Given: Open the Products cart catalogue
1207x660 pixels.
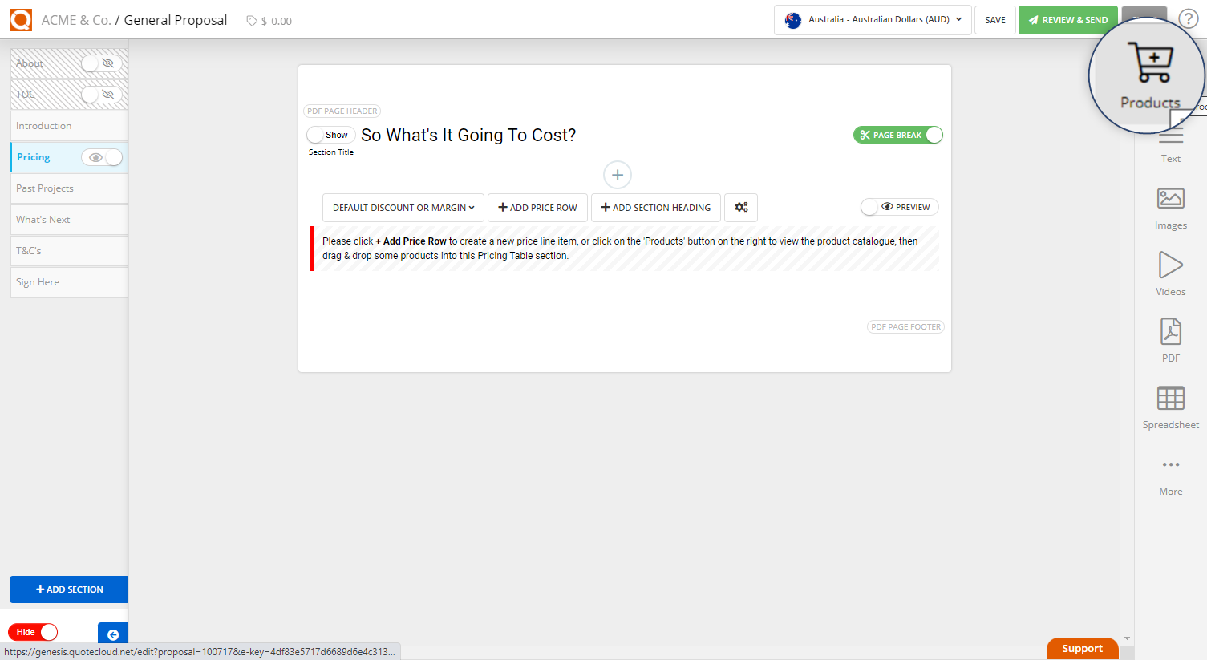Looking at the screenshot, I should tap(1150, 74).
